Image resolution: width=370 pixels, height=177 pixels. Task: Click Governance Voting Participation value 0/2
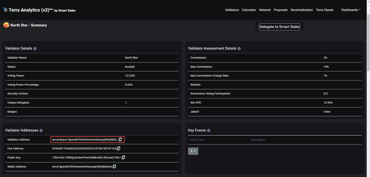coord(326,93)
